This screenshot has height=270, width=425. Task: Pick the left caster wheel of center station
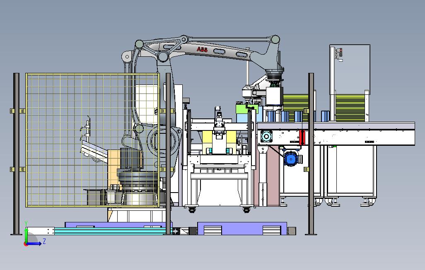click(x=192, y=210)
